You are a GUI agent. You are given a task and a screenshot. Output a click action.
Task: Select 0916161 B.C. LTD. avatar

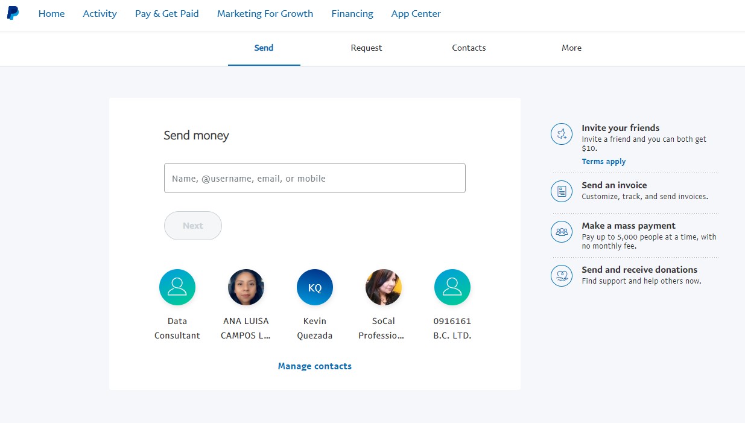[452, 287]
